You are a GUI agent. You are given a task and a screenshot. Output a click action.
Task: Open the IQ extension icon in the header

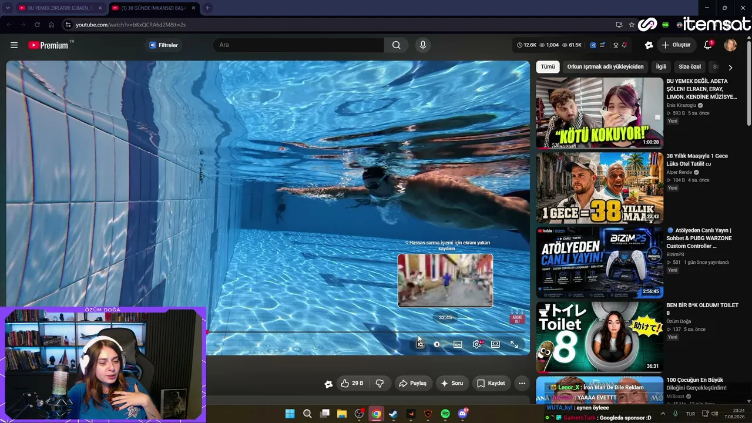[593, 45]
